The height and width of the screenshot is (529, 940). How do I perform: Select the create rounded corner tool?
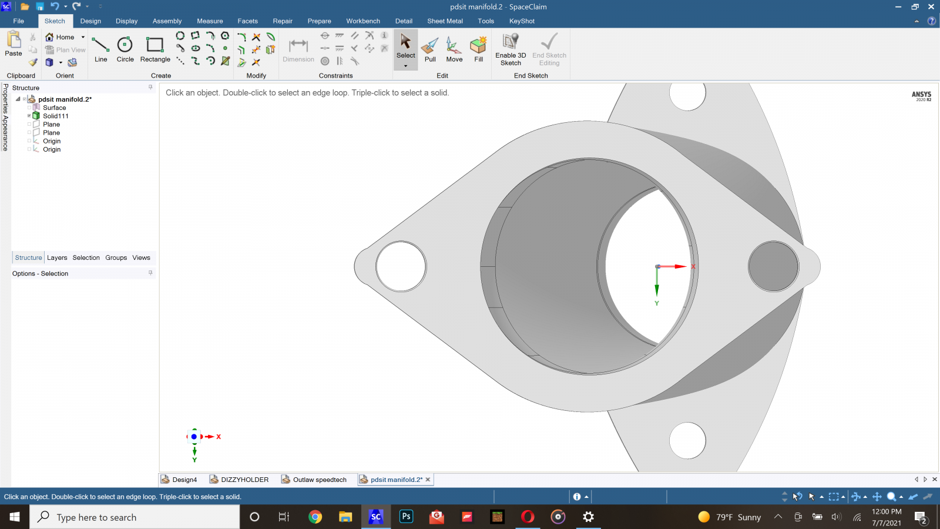coord(241,36)
